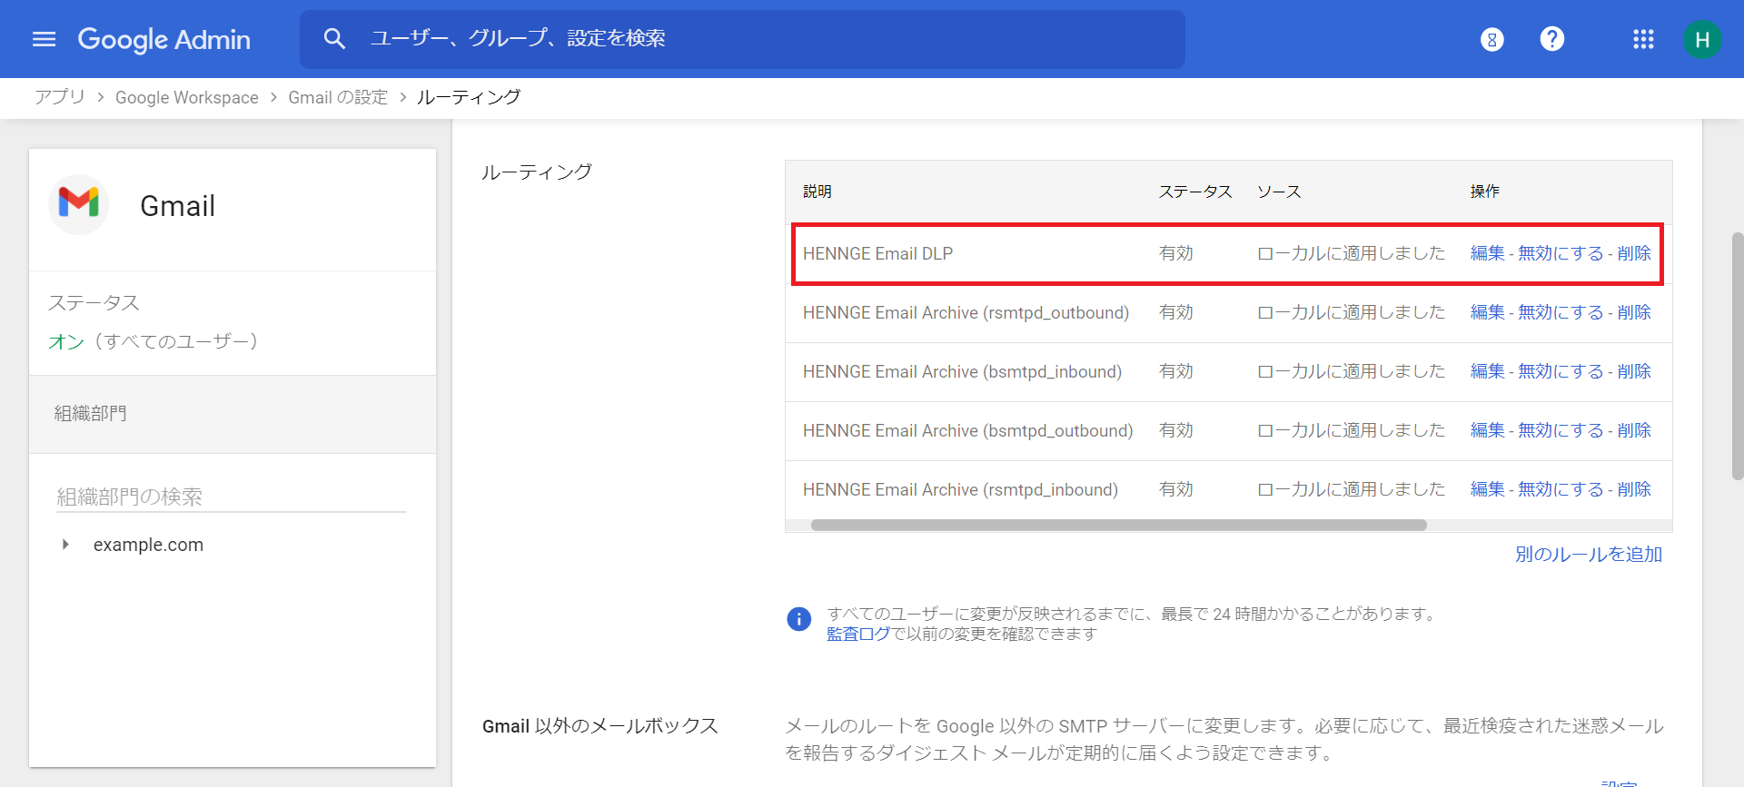The image size is (1744, 787).
Task: Click the ルーティング section label
Action: (537, 172)
